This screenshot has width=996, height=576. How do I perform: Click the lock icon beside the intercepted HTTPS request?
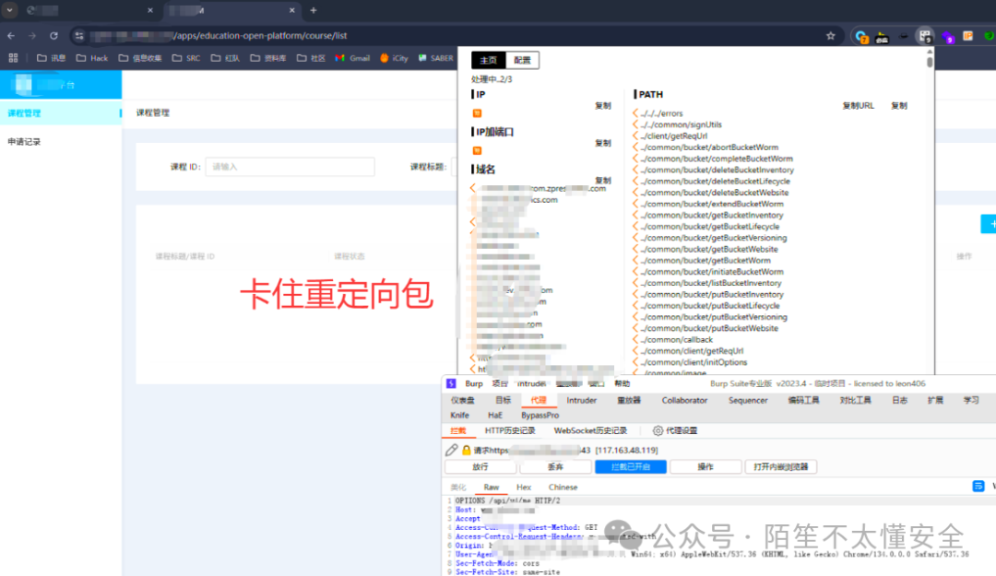coord(466,450)
